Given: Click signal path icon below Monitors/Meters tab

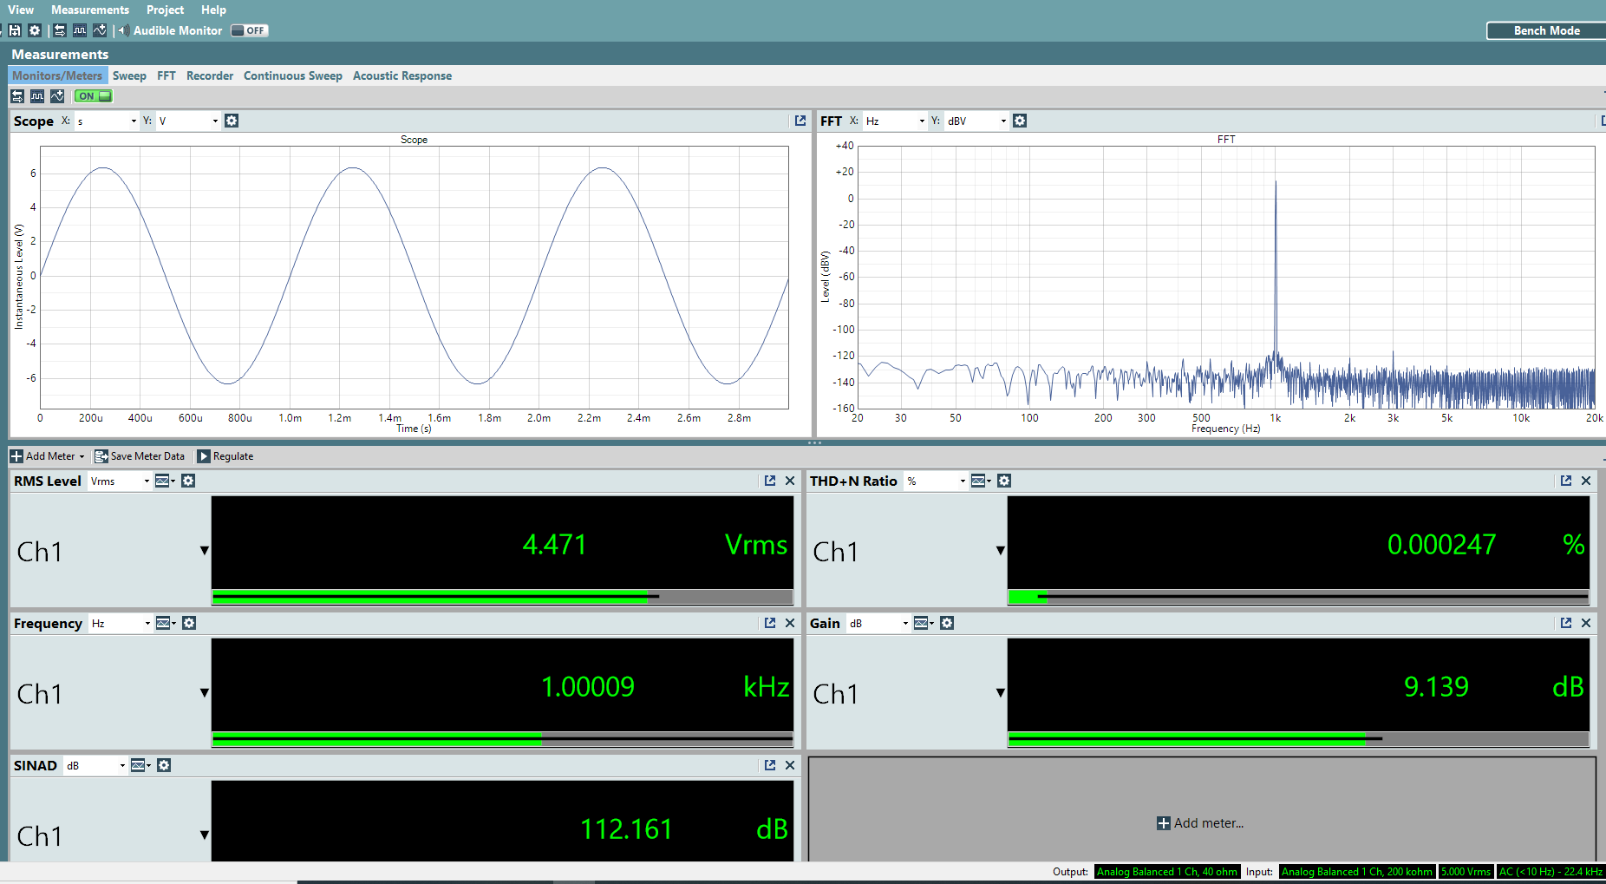Looking at the screenshot, I should pyautogui.click(x=17, y=96).
